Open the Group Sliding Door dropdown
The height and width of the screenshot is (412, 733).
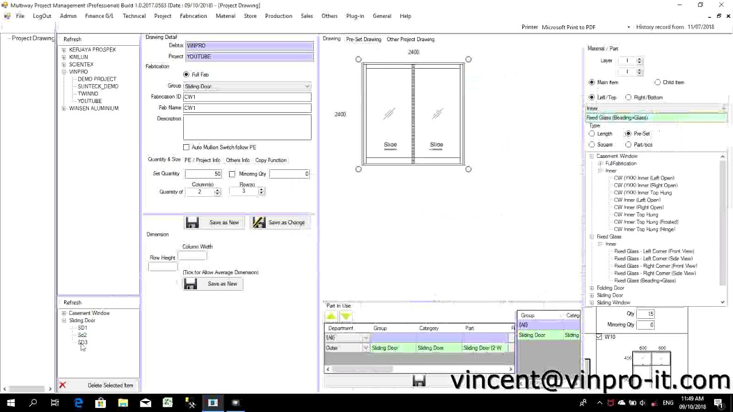308,86
